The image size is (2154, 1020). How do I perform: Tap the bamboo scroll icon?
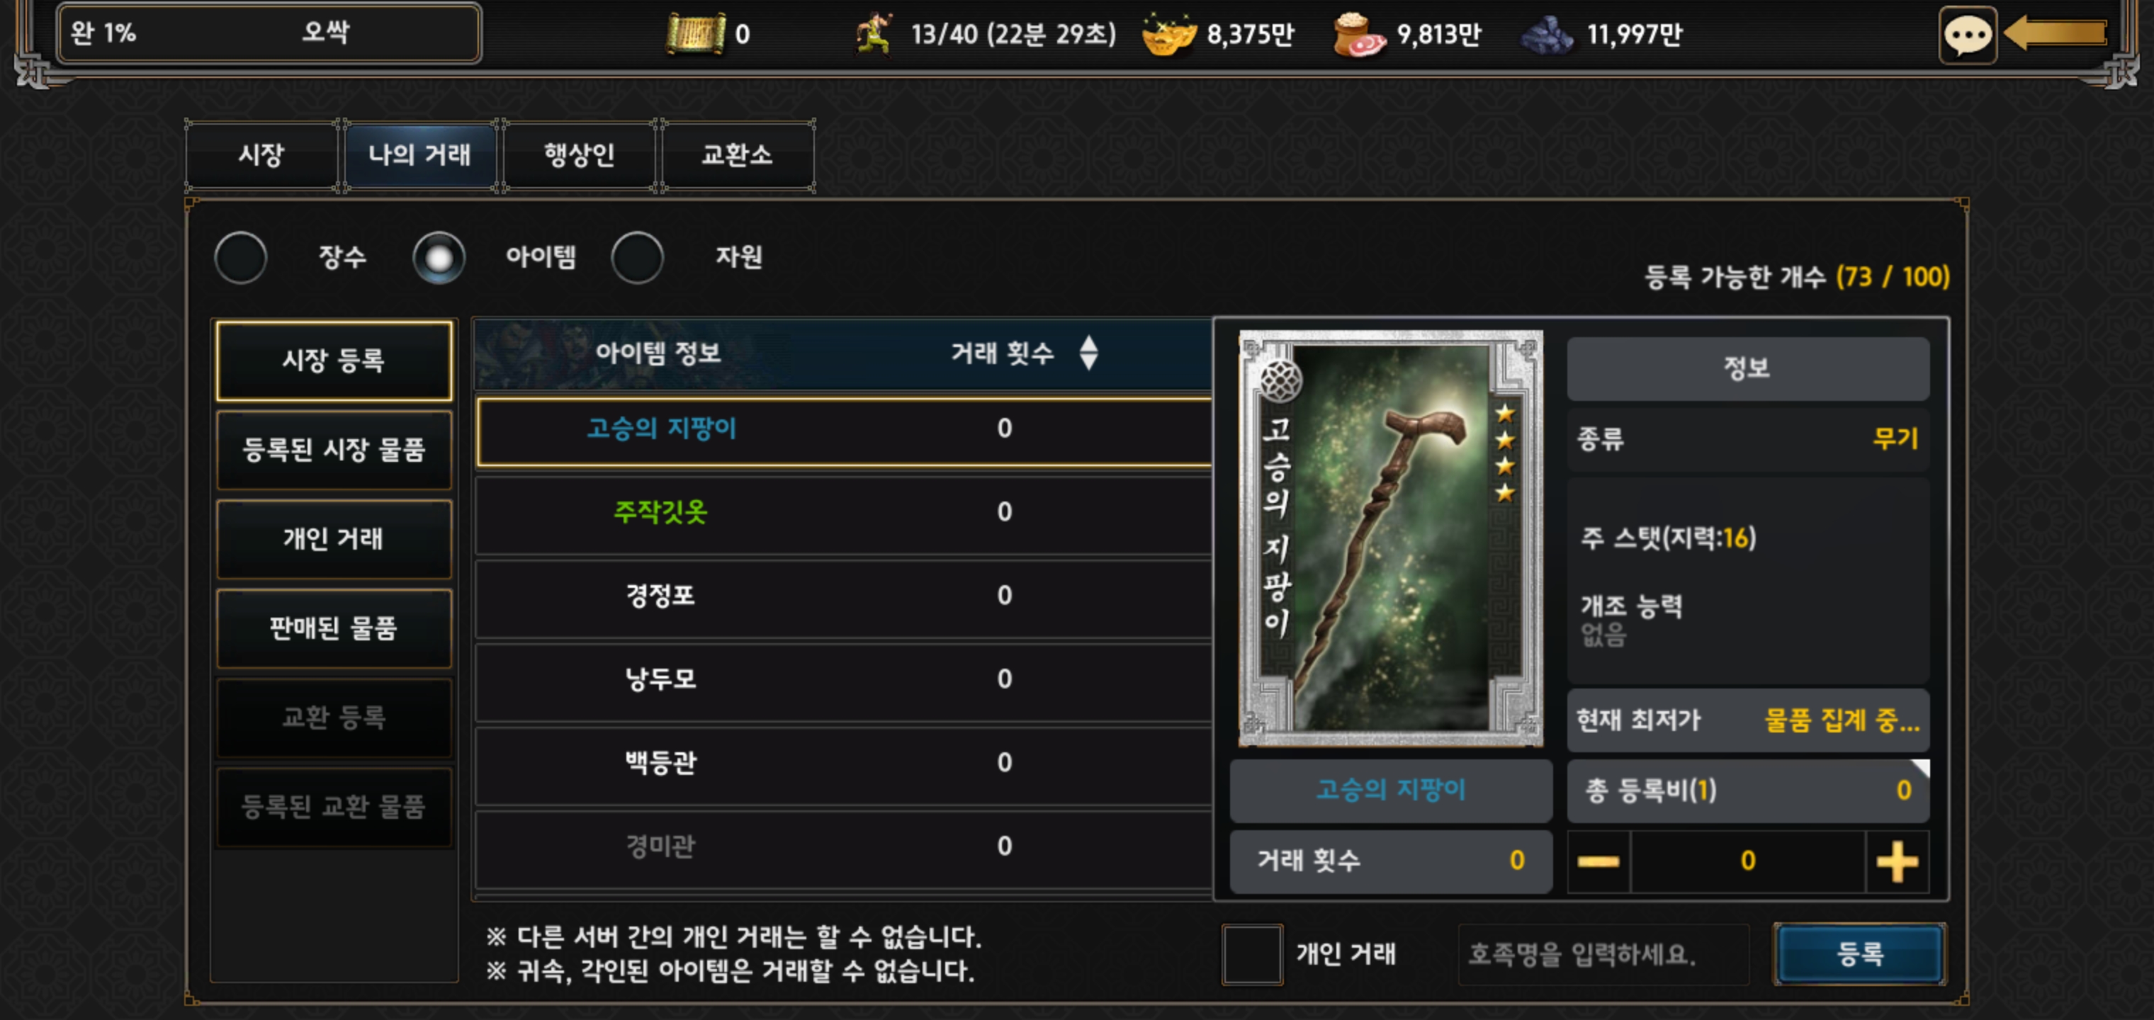click(x=695, y=34)
